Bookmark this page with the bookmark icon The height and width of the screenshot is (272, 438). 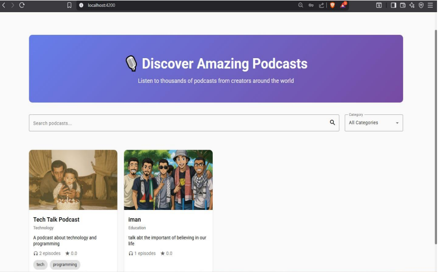click(x=69, y=5)
